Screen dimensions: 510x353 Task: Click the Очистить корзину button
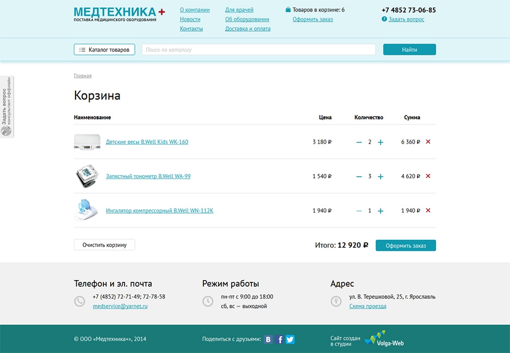coord(104,245)
